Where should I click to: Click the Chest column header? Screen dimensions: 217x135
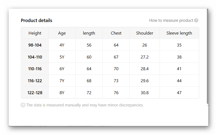coord(116,33)
